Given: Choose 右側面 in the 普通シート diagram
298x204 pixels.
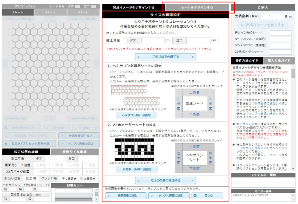Looking at the screenshot, I should [210, 103].
